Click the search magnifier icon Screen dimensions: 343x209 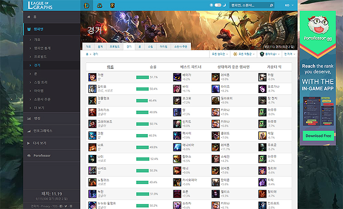pyautogui.click(x=271, y=5)
